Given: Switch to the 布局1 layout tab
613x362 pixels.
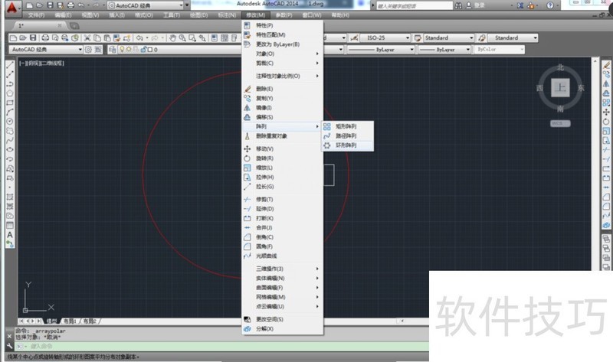Looking at the screenshot, I should click(70, 321).
